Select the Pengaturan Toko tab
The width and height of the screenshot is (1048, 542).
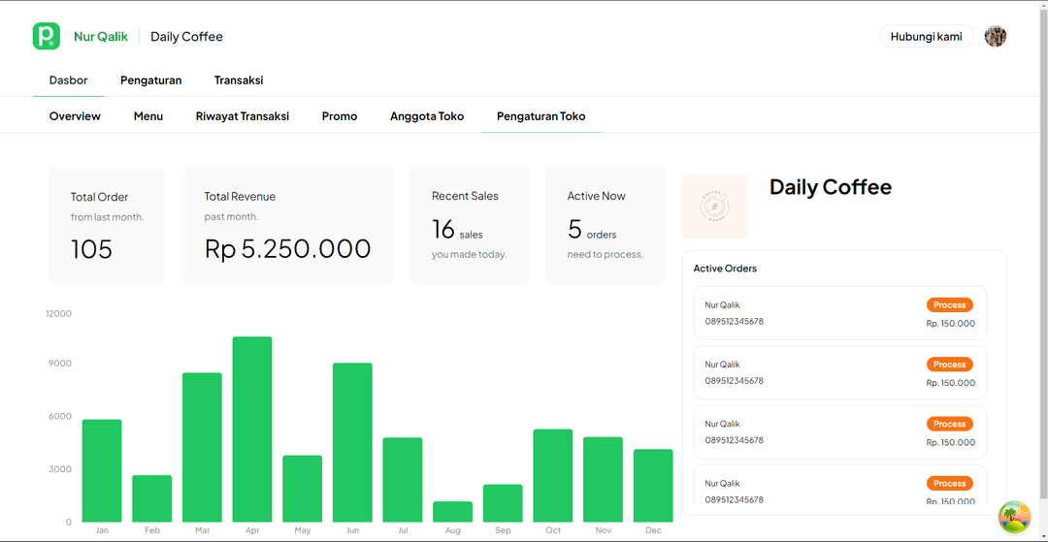click(540, 116)
